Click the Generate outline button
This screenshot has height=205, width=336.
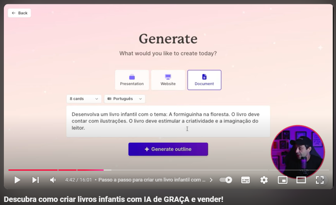click(x=168, y=149)
